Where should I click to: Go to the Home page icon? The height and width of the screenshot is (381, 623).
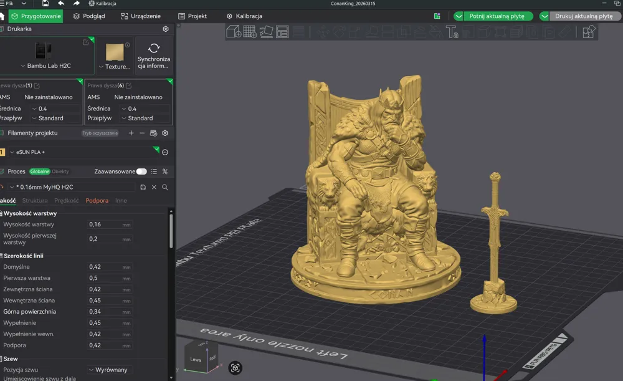tap(2, 16)
